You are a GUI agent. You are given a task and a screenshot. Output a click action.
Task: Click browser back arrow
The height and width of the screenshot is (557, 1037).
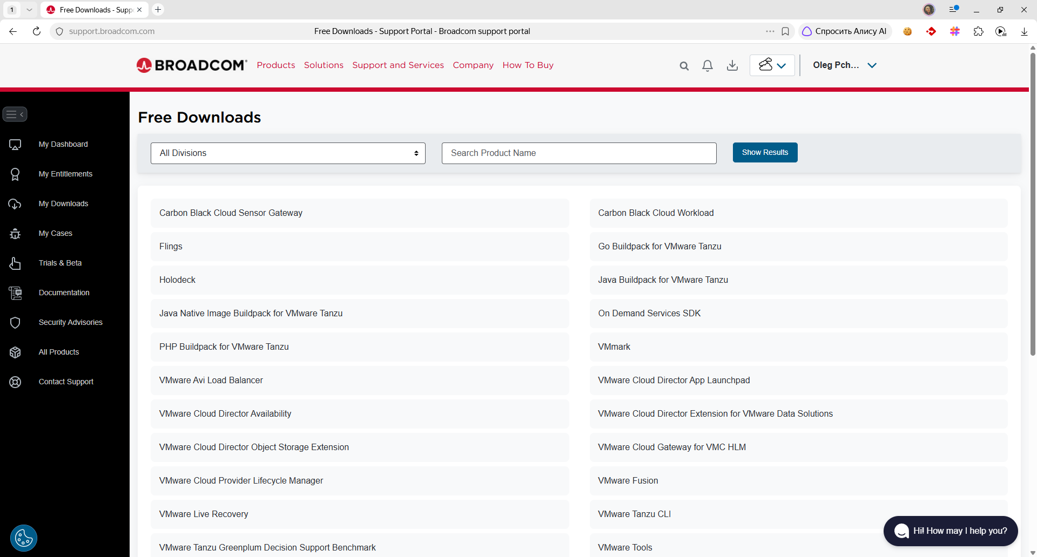coord(13,31)
